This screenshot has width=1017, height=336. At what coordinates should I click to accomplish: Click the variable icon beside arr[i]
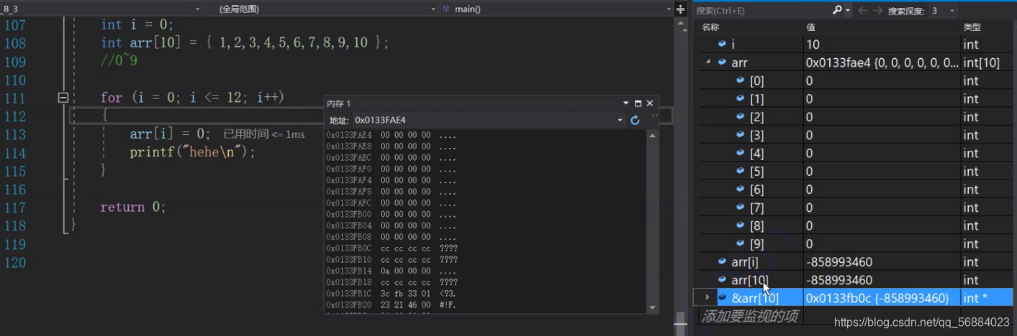[722, 261]
